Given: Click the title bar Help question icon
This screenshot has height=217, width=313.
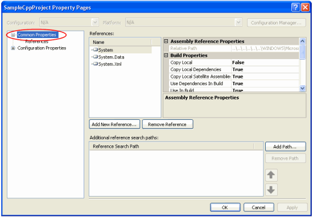Looking at the screenshot, I should click(295, 7).
